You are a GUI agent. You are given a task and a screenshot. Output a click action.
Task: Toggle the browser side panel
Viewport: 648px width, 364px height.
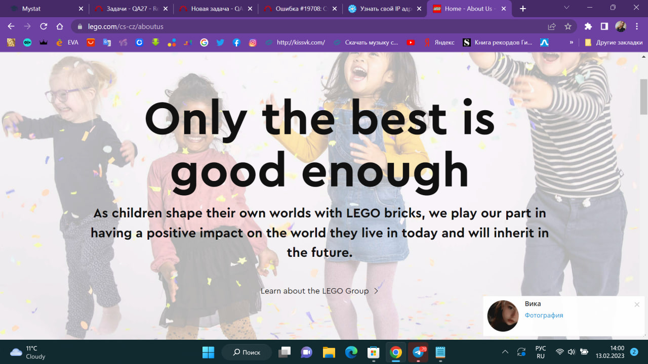point(604,26)
